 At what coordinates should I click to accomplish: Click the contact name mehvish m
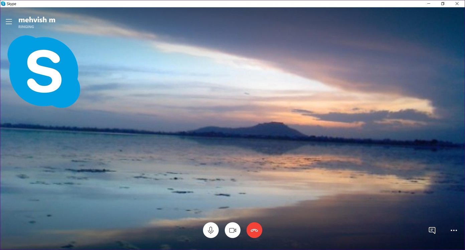[37, 20]
